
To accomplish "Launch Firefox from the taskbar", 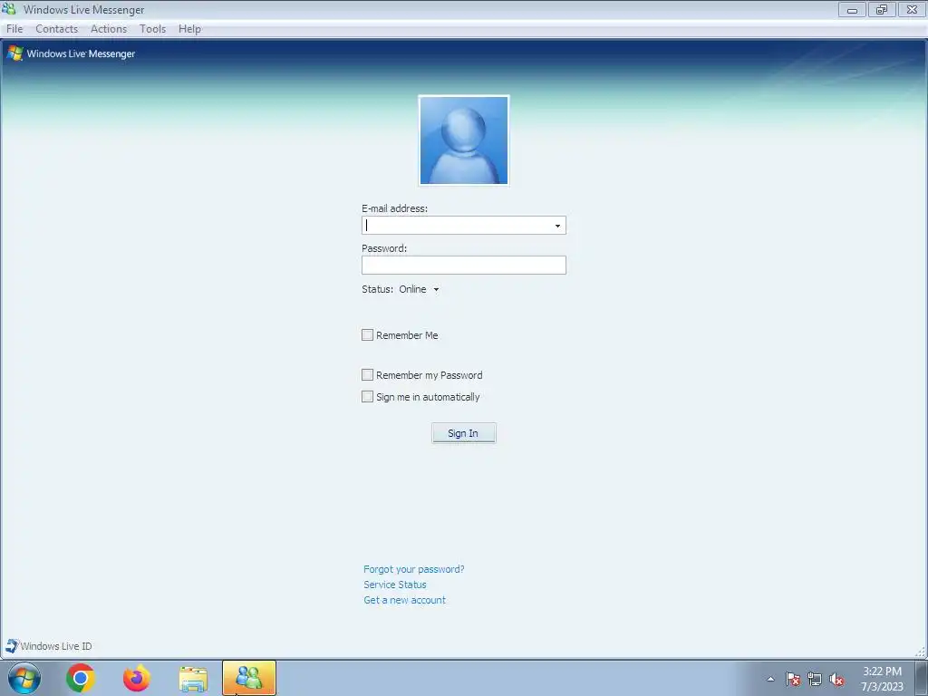I will pos(137,678).
